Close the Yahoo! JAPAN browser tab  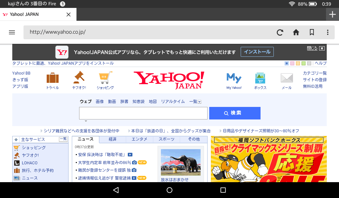click(x=69, y=15)
